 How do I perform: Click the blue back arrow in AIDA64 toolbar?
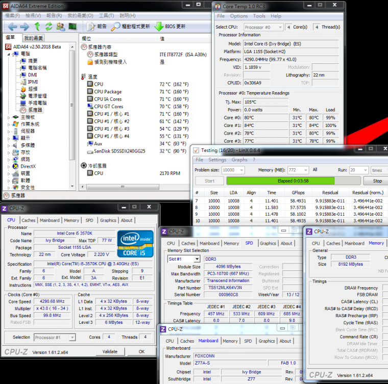[12, 27]
